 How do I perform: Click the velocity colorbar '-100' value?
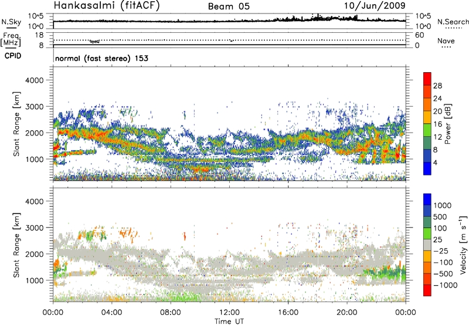[x=443, y=262]
